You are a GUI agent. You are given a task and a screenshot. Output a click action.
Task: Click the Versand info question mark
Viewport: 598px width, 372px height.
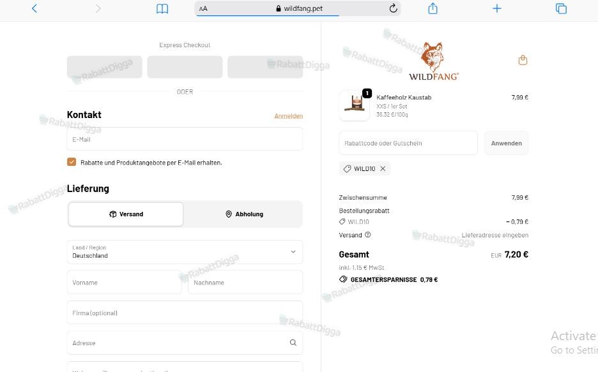pos(367,235)
